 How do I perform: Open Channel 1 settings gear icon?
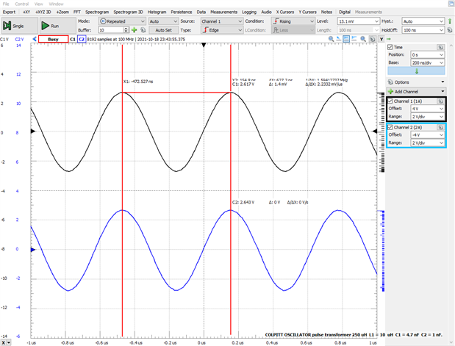tap(440, 101)
